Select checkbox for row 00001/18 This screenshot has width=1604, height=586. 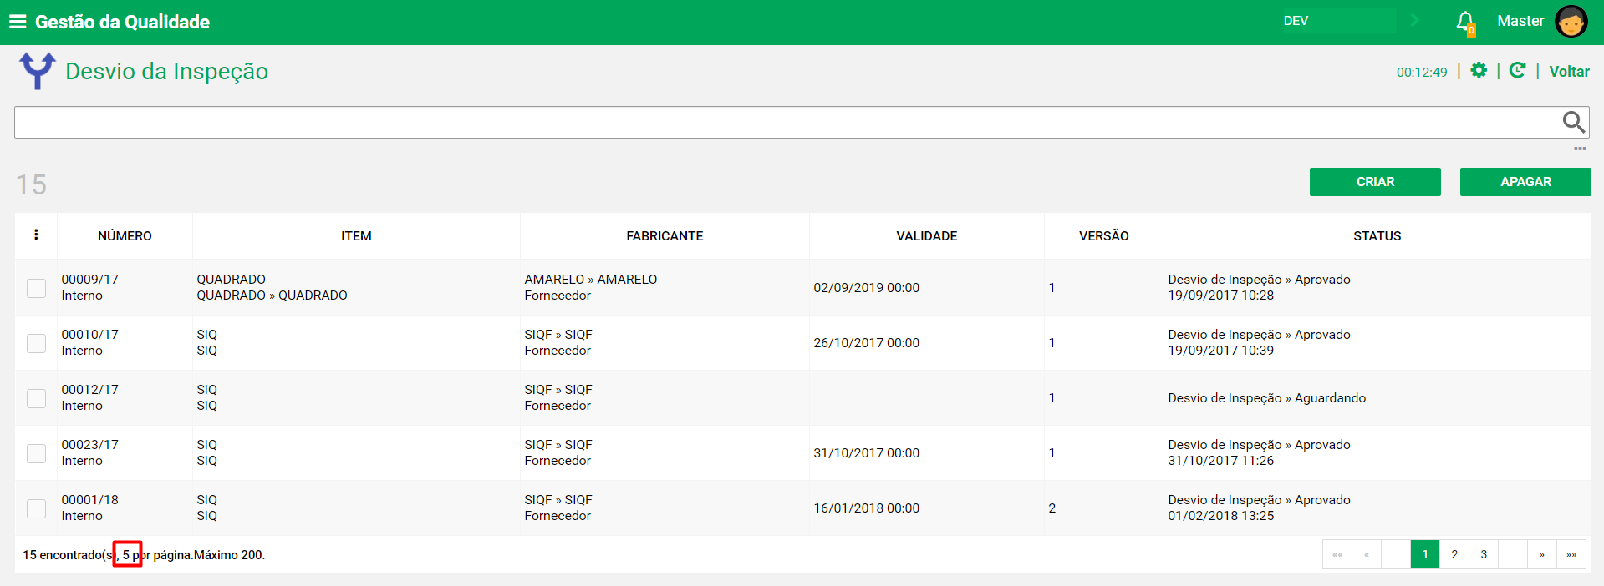pos(36,508)
